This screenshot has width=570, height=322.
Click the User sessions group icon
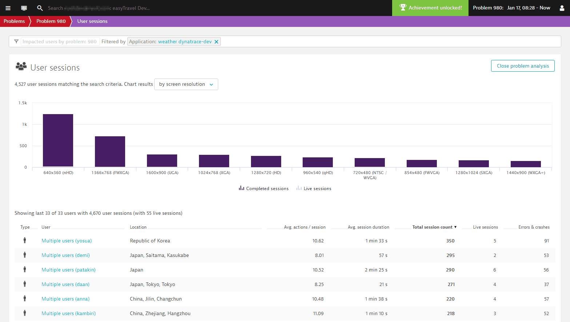point(21,66)
